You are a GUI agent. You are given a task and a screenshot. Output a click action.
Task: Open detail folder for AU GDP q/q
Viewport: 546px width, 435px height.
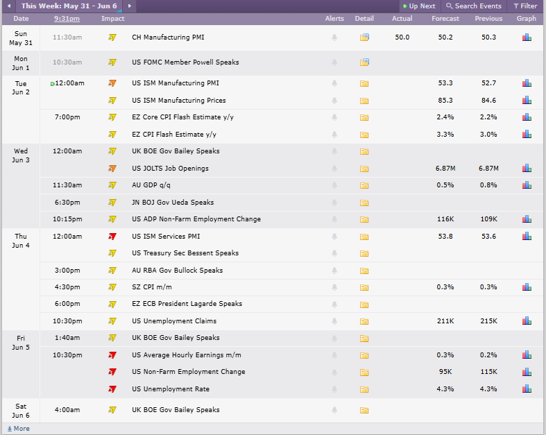[x=364, y=185]
